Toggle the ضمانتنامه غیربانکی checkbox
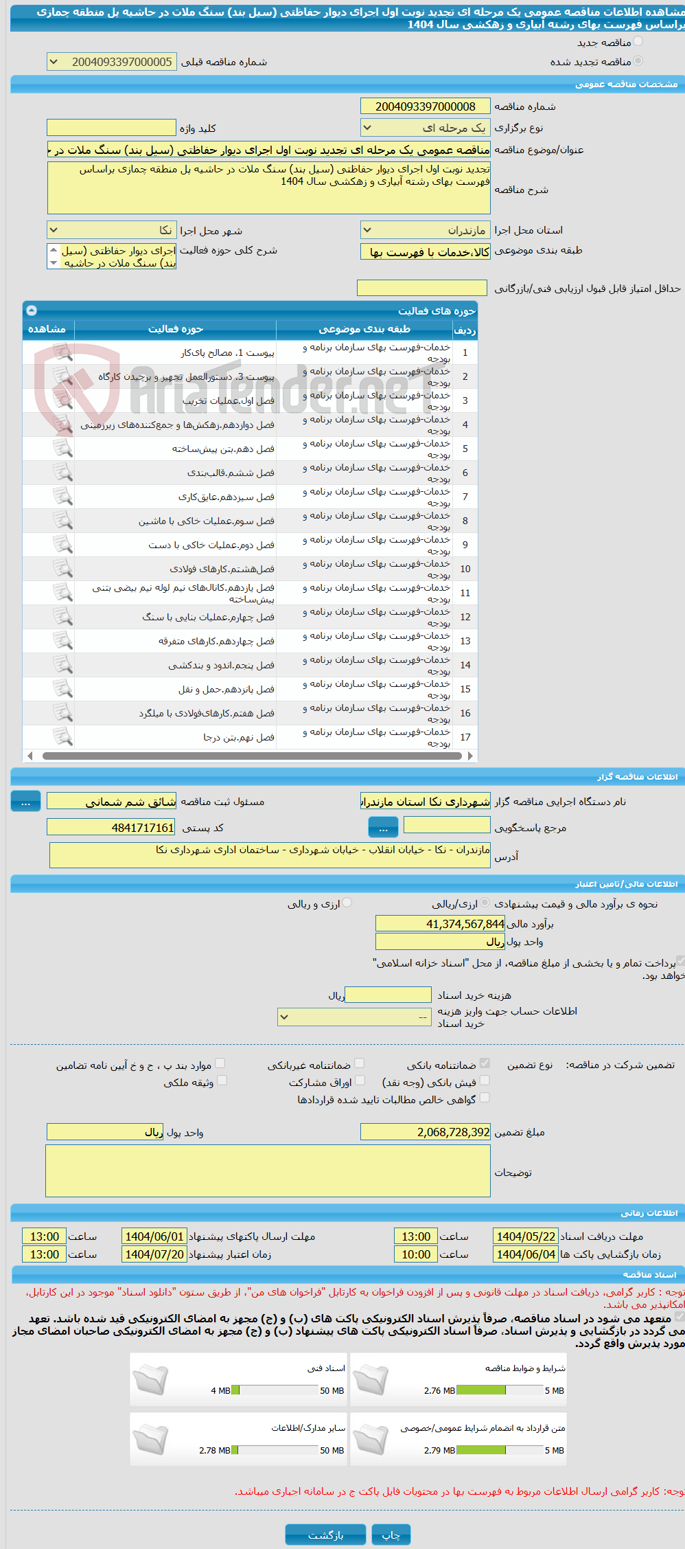 click(x=360, y=1063)
